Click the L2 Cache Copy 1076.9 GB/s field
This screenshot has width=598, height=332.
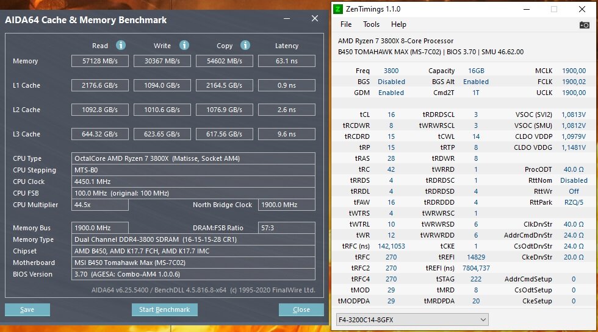click(x=225, y=110)
